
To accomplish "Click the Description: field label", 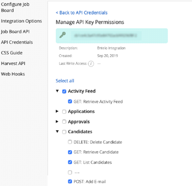I will (x=68, y=48).
